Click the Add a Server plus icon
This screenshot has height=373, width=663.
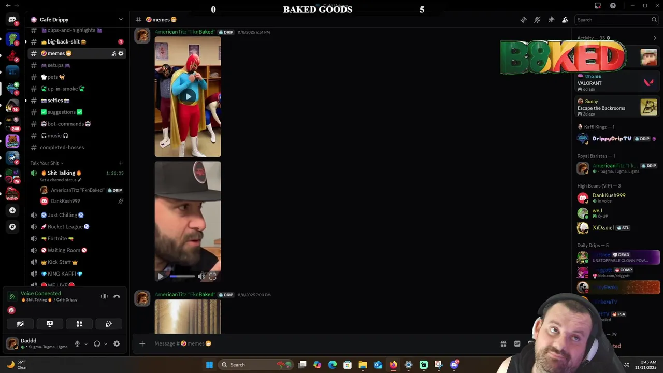tap(12, 210)
